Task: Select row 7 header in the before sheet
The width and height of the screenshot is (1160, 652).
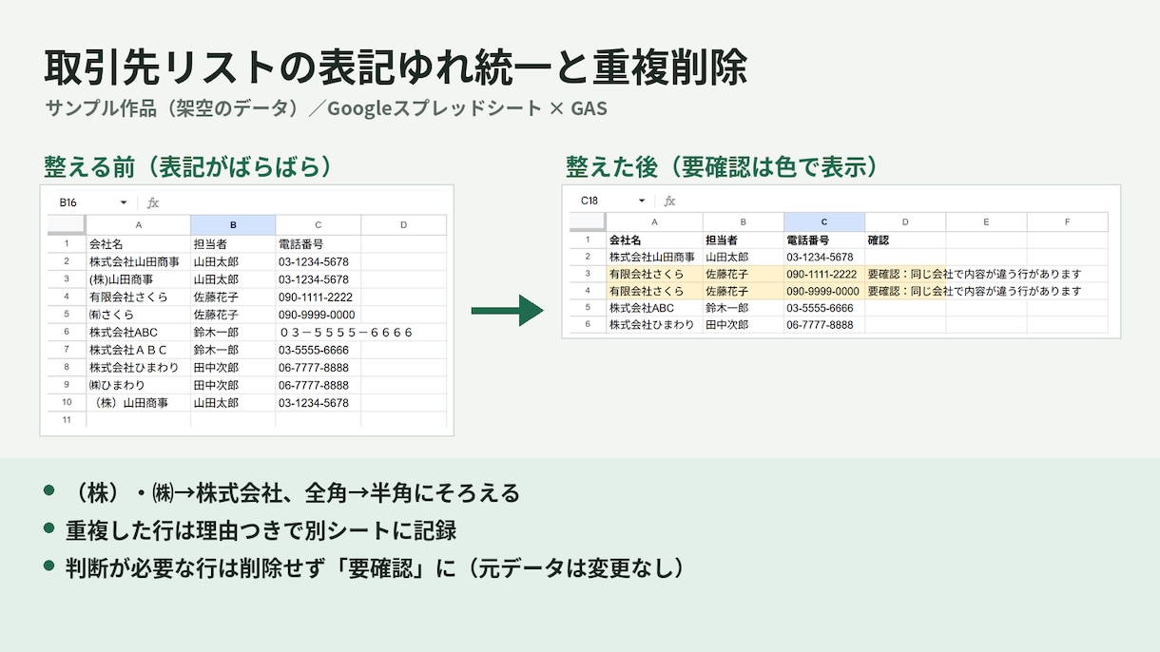Action: [x=67, y=350]
